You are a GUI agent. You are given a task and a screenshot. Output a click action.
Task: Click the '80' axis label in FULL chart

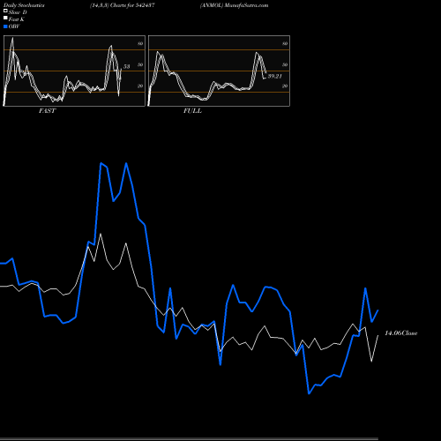click(x=285, y=43)
